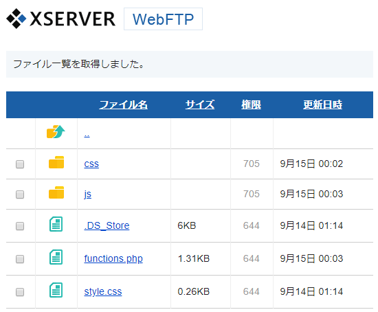Open the functions.php file link

point(113,258)
